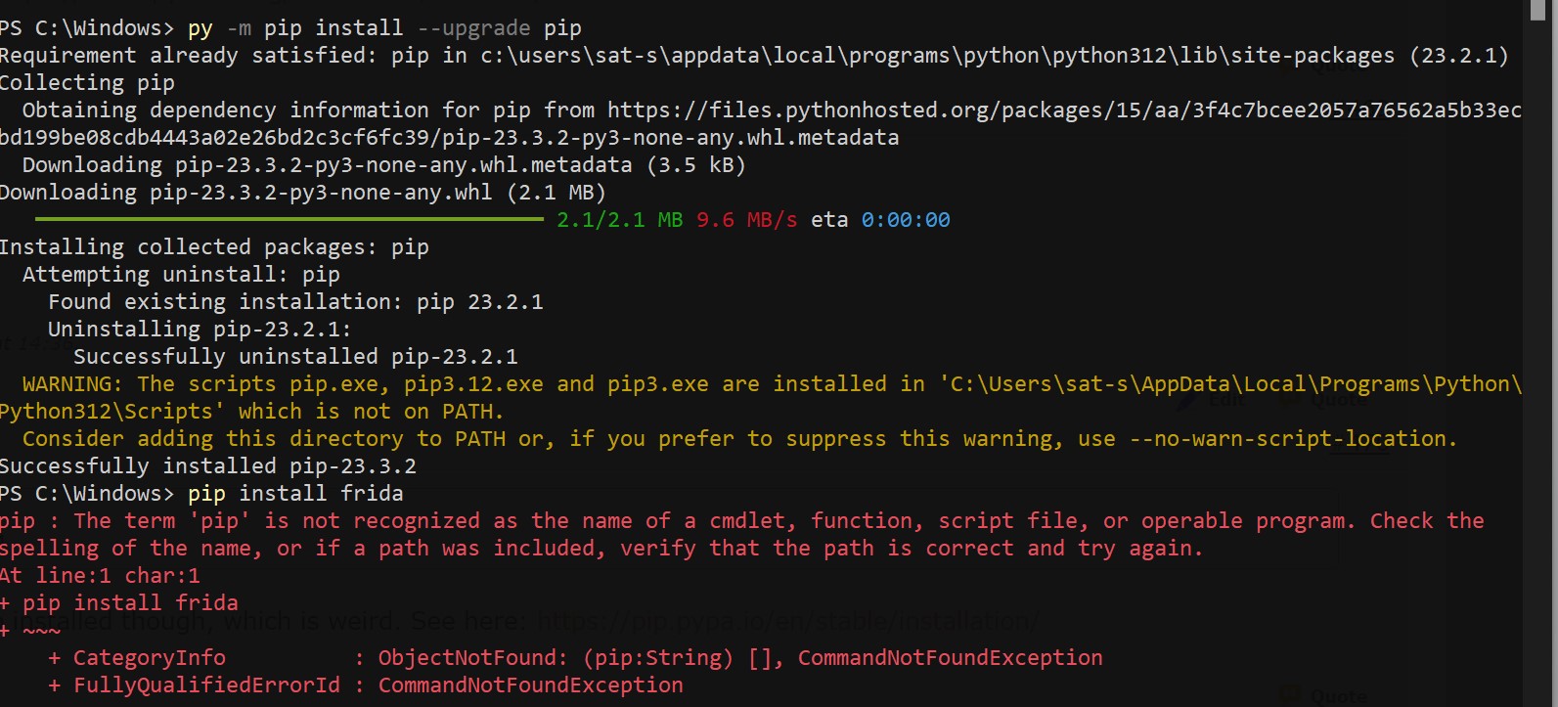1558x707 pixels.
Task: Click the 'At line:1 char:1' error line
Action: (100, 576)
